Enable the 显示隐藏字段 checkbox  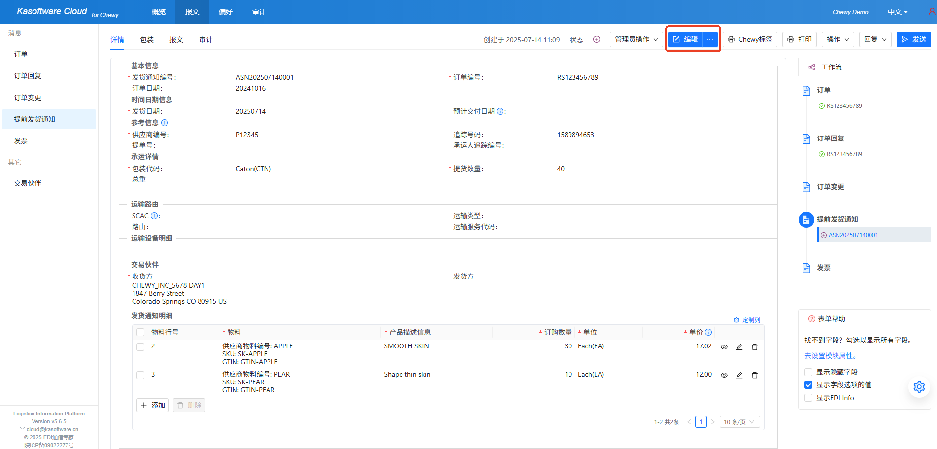(x=808, y=372)
